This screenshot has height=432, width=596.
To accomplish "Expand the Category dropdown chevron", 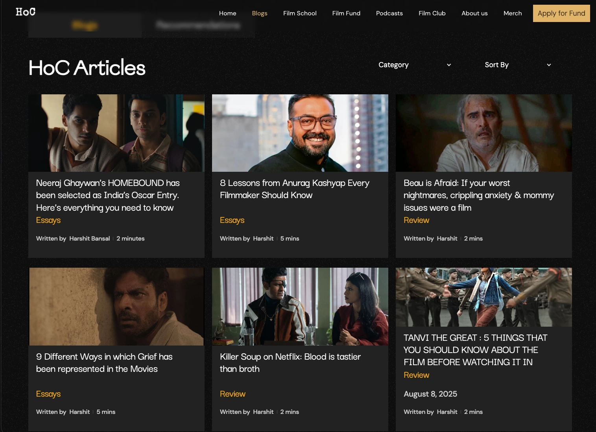I will coord(449,65).
